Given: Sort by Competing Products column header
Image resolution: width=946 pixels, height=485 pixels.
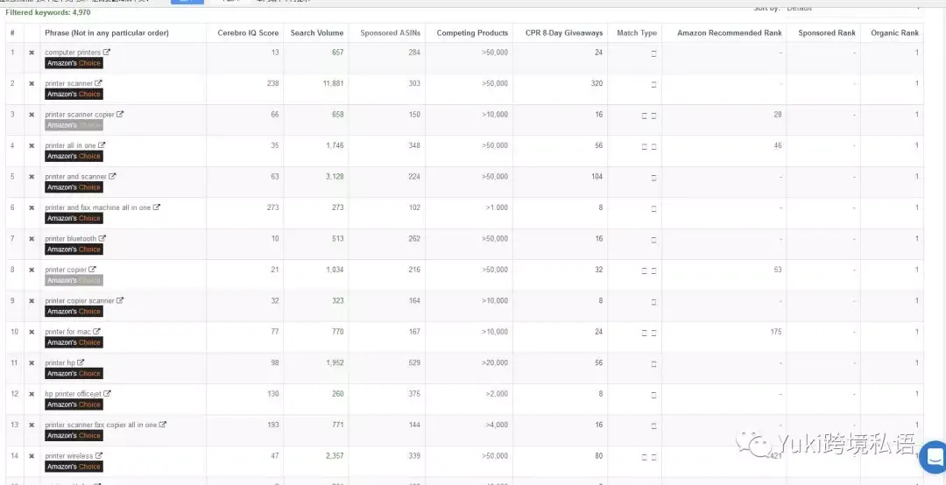Looking at the screenshot, I should coord(472,33).
